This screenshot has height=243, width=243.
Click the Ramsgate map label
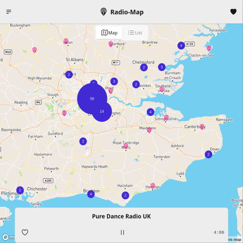point(224,120)
